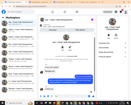Open the Notifications bell with badge

(x=121, y=12)
